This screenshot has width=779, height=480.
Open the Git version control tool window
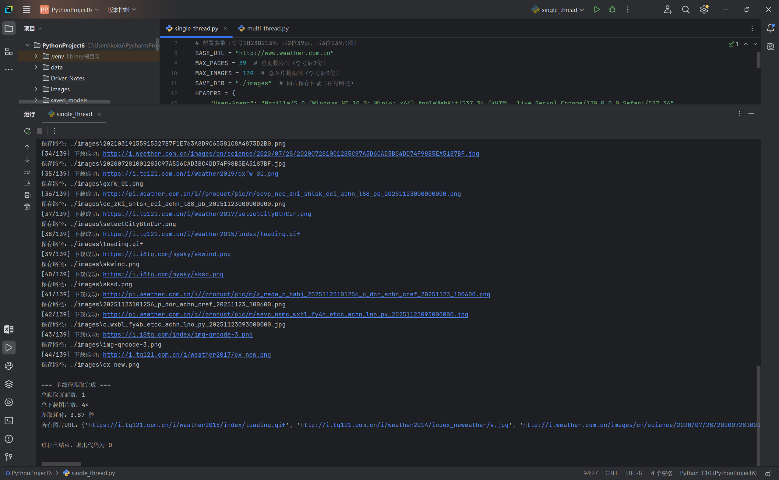coord(9,457)
